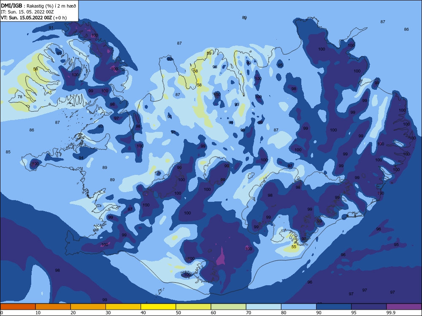Image resolution: width=422 pixels, height=316 pixels.
Task: Click the legend scale label 0
Action: (x=2, y=313)
